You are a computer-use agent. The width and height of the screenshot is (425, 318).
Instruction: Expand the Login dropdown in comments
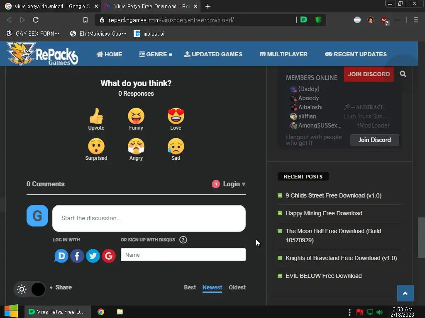click(234, 184)
